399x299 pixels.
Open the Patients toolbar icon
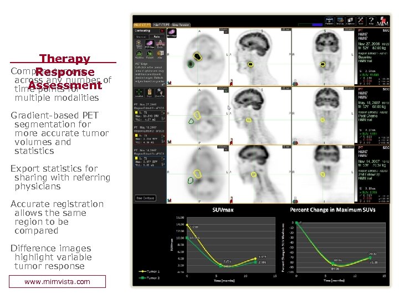pos(329,21)
